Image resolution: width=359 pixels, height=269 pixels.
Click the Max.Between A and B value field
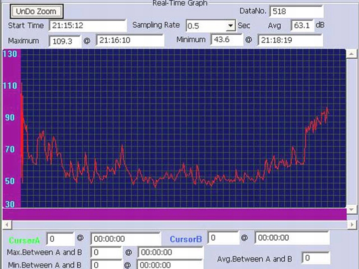point(106,253)
